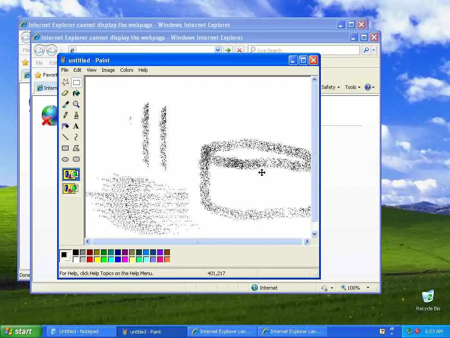
Task: Choose the straight Line tool
Action: pyautogui.click(x=65, y=137)
